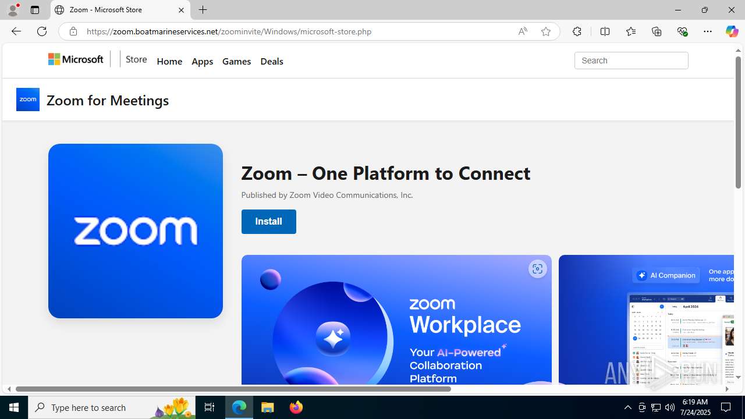Image resolution: width=745 pixels, height=419 pixels.
Task: Open the Games menu item
Action: (x=236, y=61)
